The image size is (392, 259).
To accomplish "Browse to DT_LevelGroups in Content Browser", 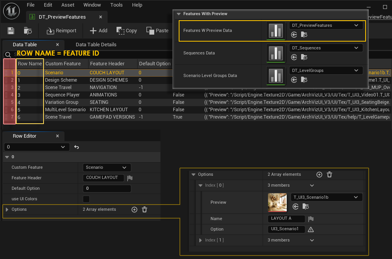I will (304, 80).
